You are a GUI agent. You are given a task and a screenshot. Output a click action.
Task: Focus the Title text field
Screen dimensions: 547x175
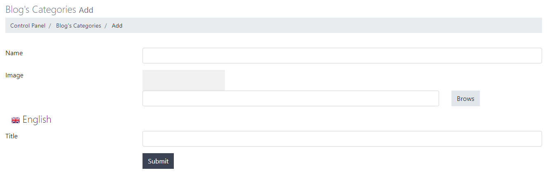(x=342, y=139)
